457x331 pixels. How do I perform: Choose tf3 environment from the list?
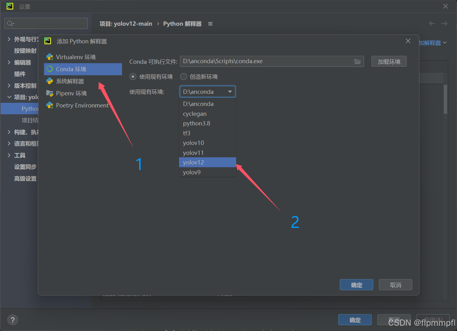pos(207,133)
